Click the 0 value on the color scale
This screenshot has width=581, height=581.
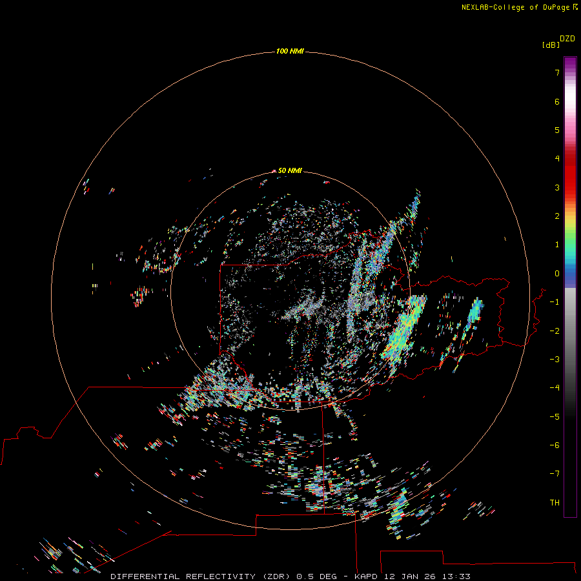click(557, 274)
